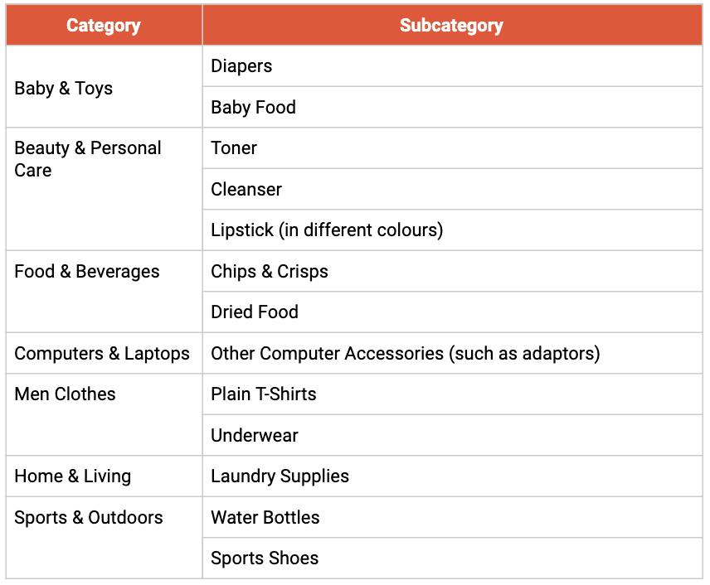Screen dimensions: 710x585
Task: Click Lipstick (in different colours) cell
Action: tap(327, 230)
